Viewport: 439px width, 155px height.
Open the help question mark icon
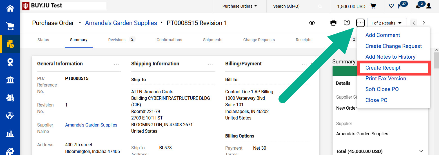pos(347,23)
